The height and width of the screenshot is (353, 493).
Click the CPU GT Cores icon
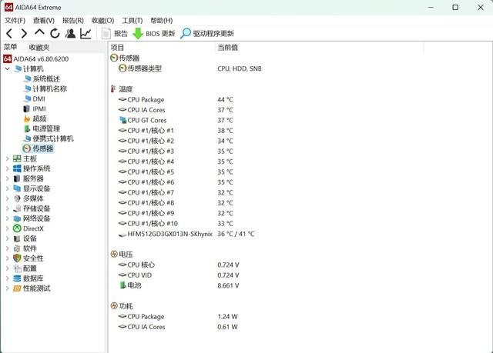click(x=122, y=120)
